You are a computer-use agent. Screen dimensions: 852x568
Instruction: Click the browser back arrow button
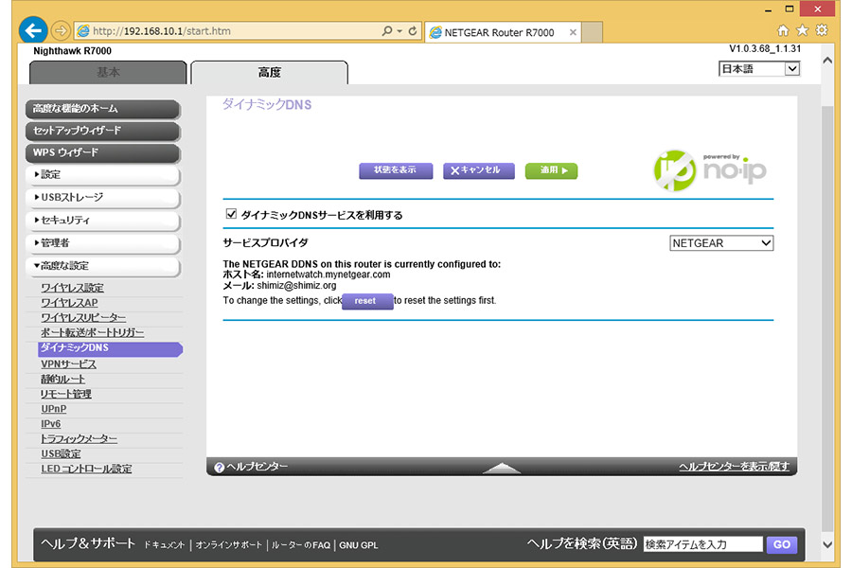point(33,30)
